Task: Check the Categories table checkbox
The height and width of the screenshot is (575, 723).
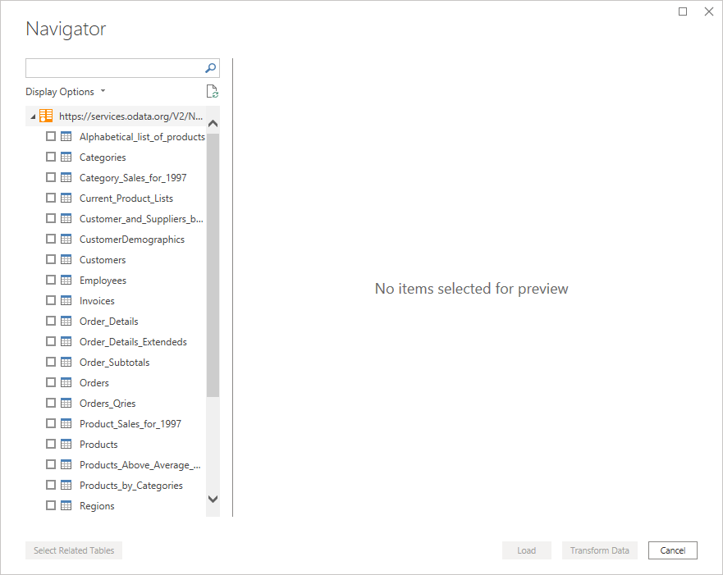Action: [51, 157]
